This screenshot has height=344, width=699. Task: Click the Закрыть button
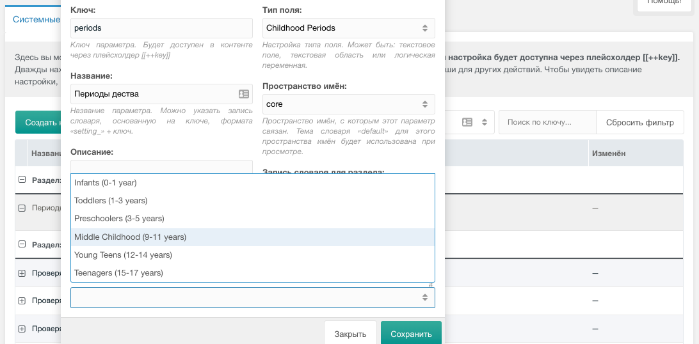350,334
